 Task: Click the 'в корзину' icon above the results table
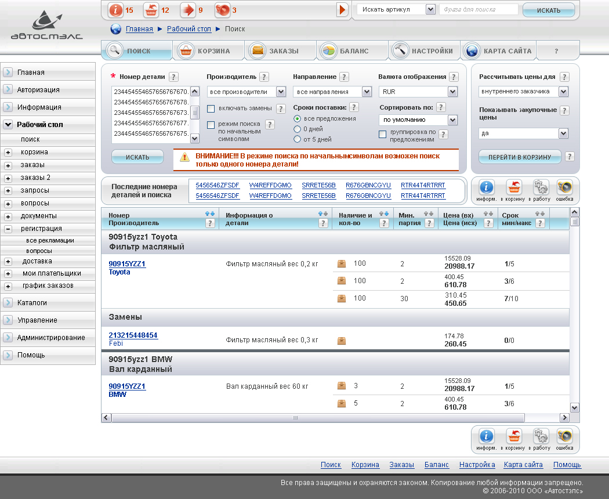(514, 188)
